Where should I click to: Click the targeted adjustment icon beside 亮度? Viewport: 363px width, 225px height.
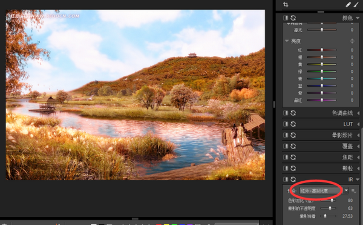[352, 41]
